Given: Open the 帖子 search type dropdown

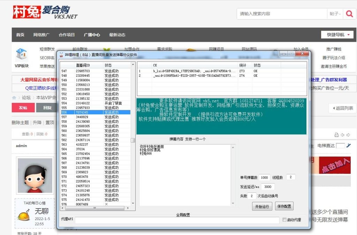Looking at the screenshot, I should [x=334, y=14].
